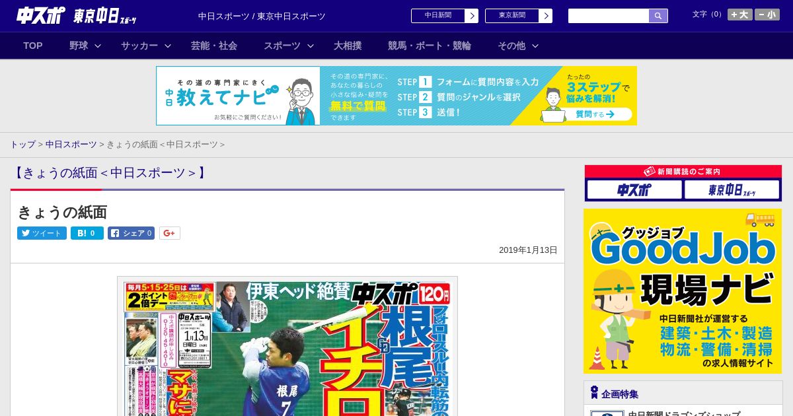Open 東京新聞 link button
This screenshot has height=416, width=793.
(x=512, y=16)
